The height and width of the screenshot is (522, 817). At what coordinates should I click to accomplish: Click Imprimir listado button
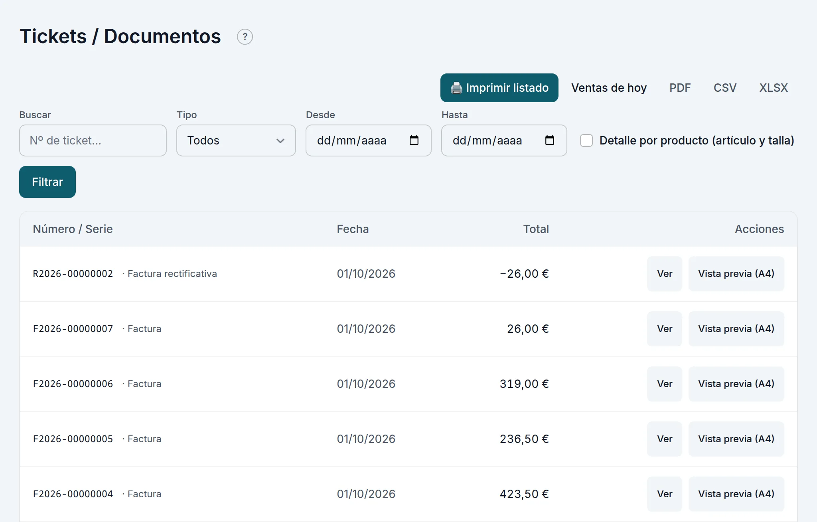click(x=499, y=88)
